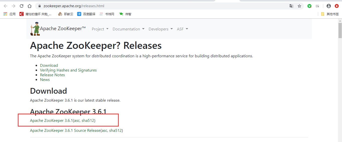Open asc signature for the Source Release
The image size is (342, 142).
[104, 131]
